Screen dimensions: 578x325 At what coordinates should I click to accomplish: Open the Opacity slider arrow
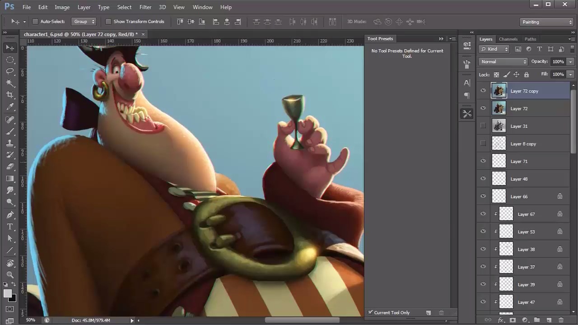click(x=571, y=62)
